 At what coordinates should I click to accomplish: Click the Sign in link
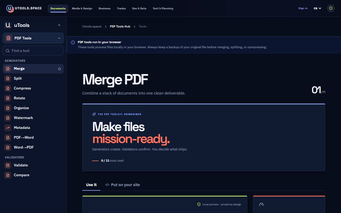click(x=303, y=8)
